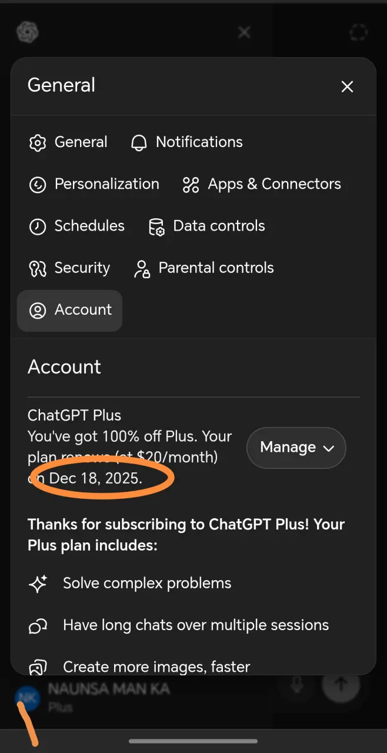
Task: Select the Schedules clock icon
Action: 38,226
